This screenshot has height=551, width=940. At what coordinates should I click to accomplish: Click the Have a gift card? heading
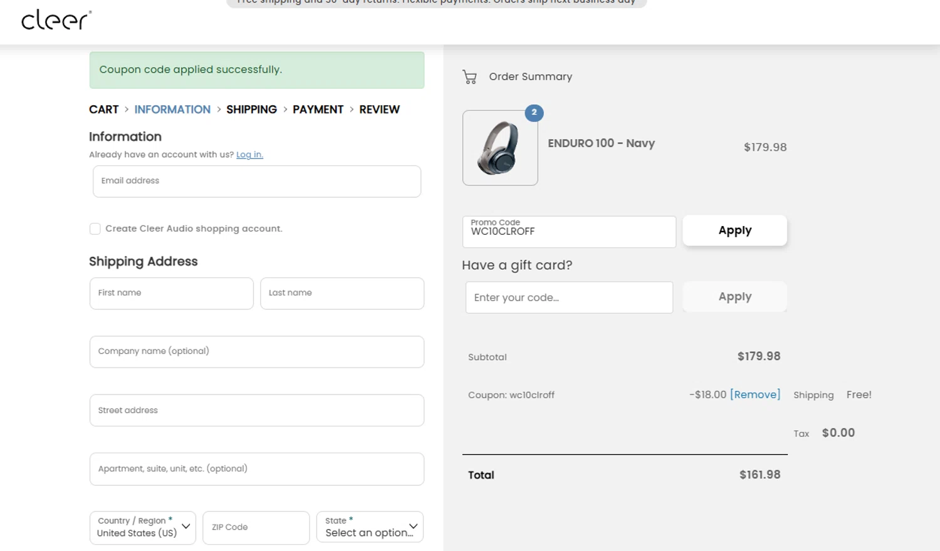[x=517, y=265]
